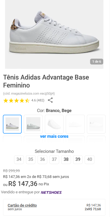Viewport: 110px width, 217px height.
Task: Select size 37
Action: (54, 159)
